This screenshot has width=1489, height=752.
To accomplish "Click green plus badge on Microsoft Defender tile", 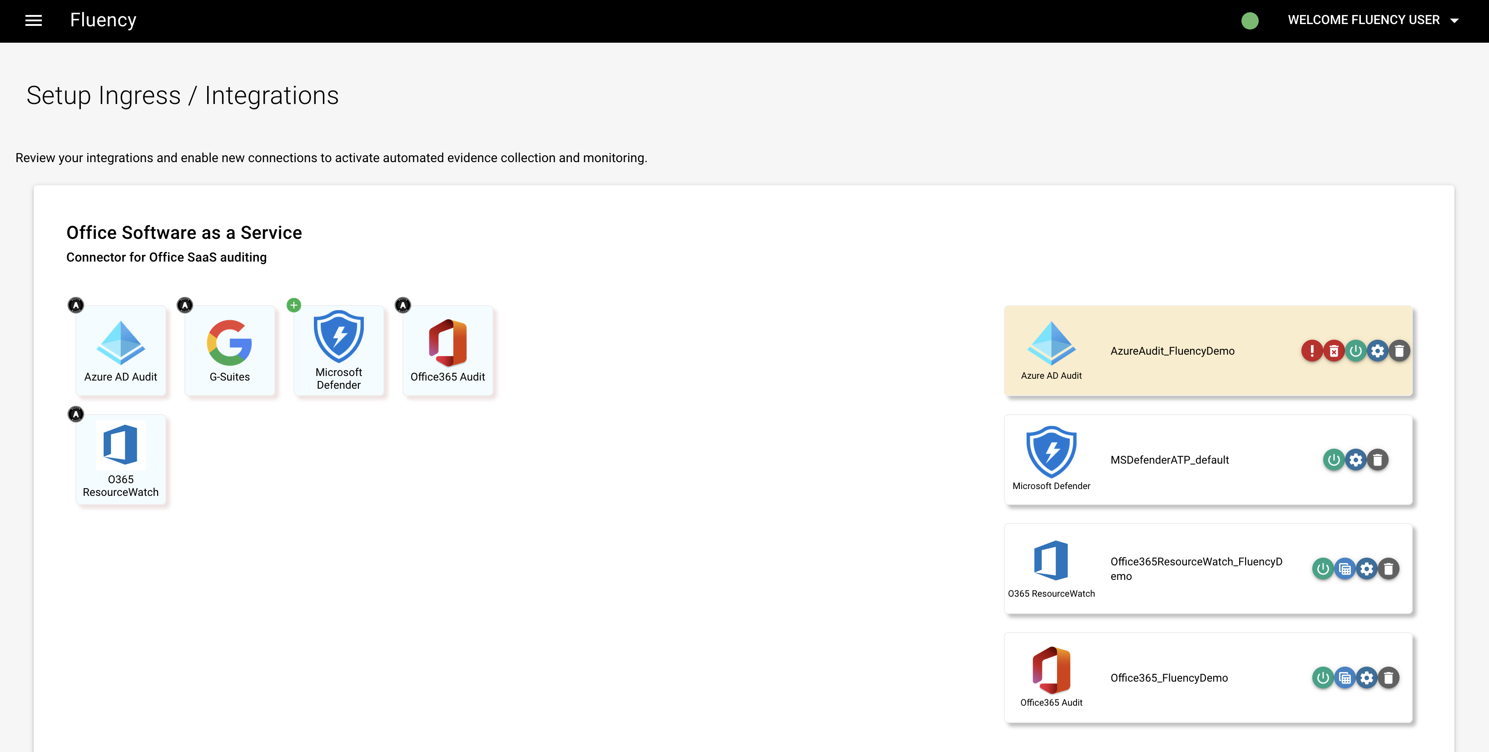I will click(x=293, y=305).
